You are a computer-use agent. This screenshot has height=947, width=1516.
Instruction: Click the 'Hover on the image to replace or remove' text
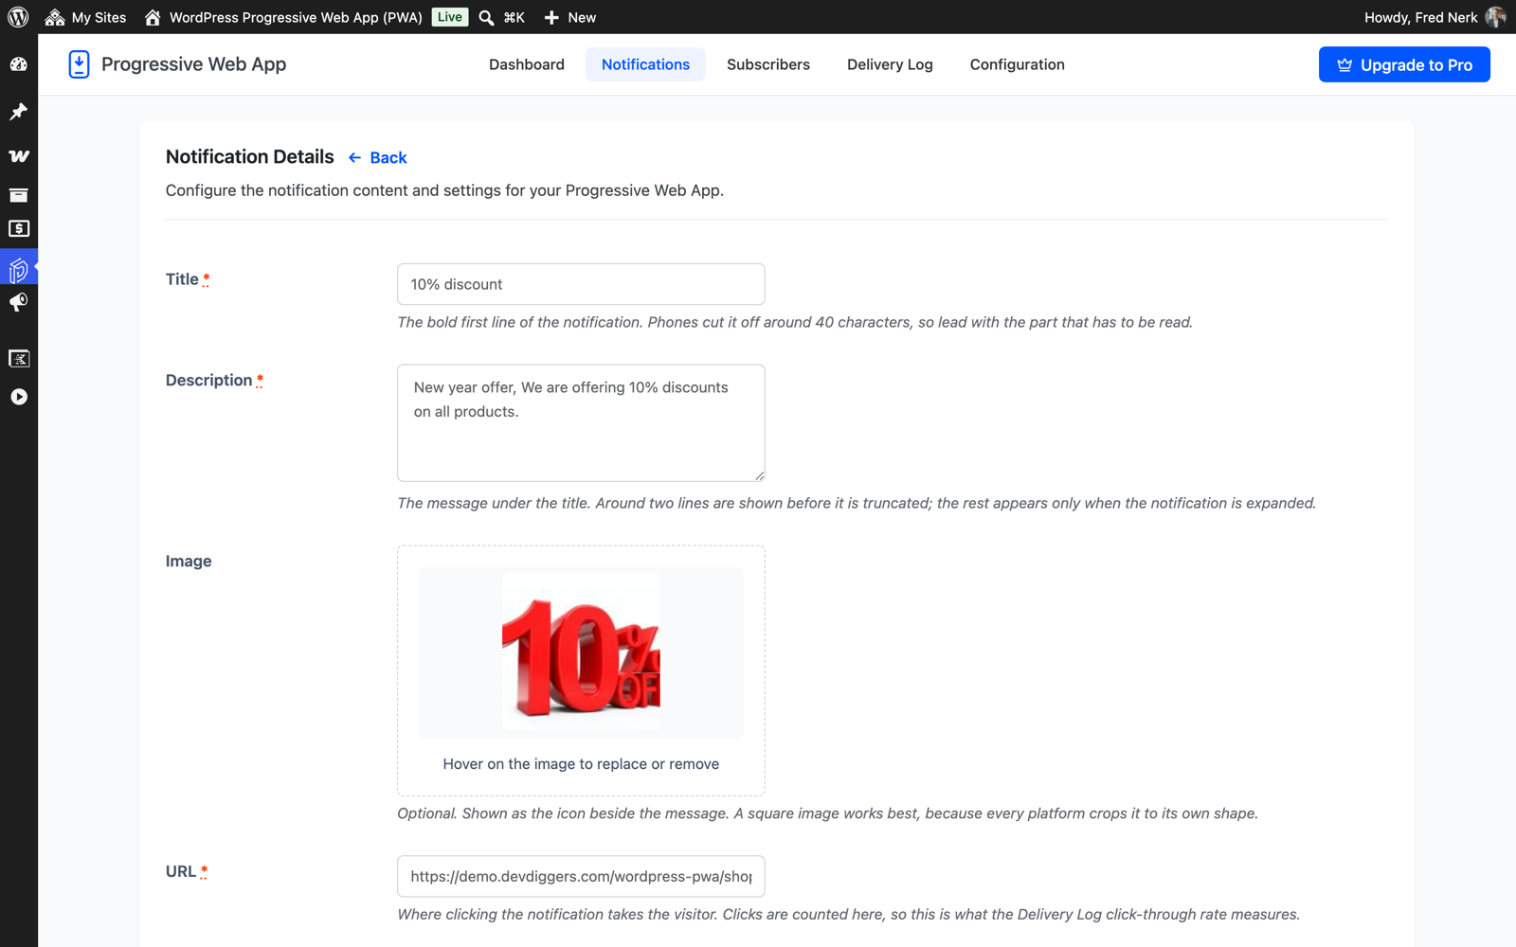click(x=581, y=764)
